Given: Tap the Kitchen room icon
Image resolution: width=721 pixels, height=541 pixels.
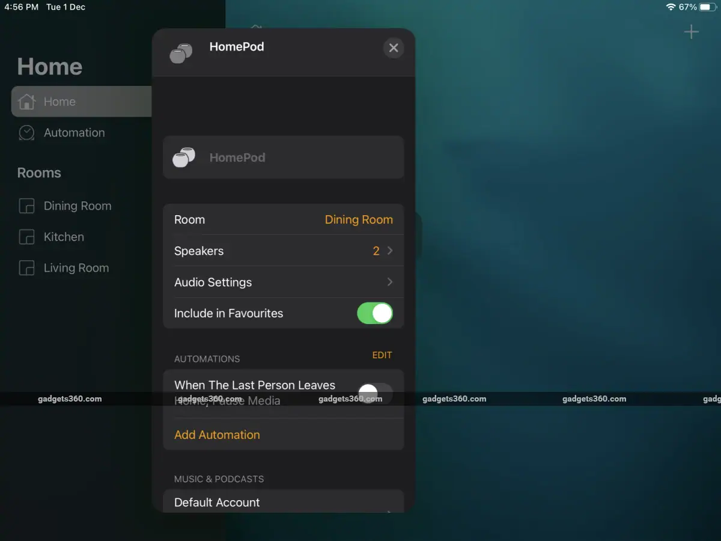Looking at the screenshot, I should tap(26, 237).
